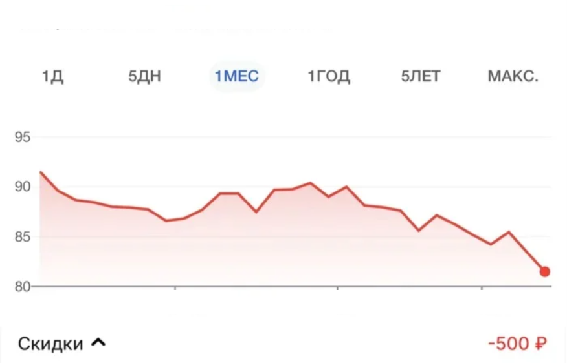Click the Скидки label
Viewport: 567px width, 363px height.
pyautogui.click(x=50, y=344)
